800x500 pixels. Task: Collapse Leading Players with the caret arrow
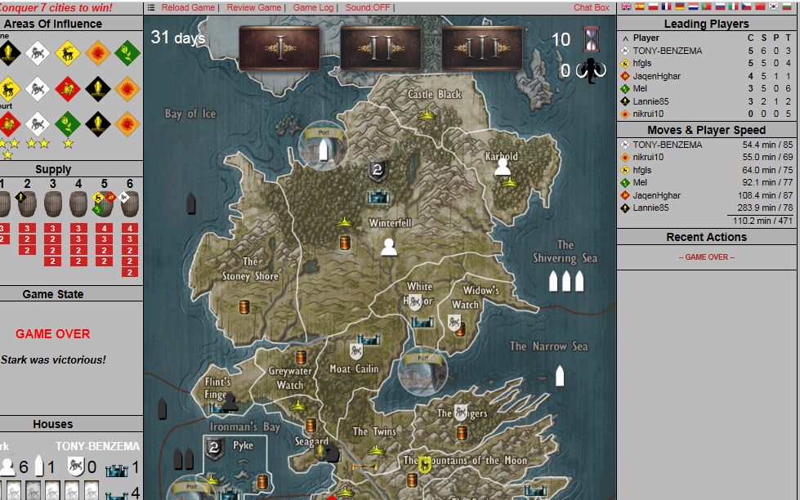[625, 38]
